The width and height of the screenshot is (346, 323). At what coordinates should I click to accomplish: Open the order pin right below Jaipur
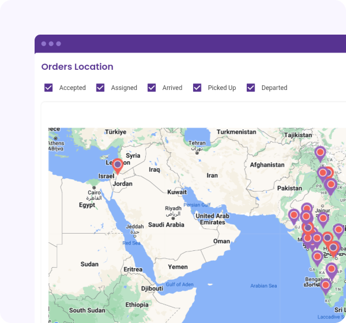323,219
